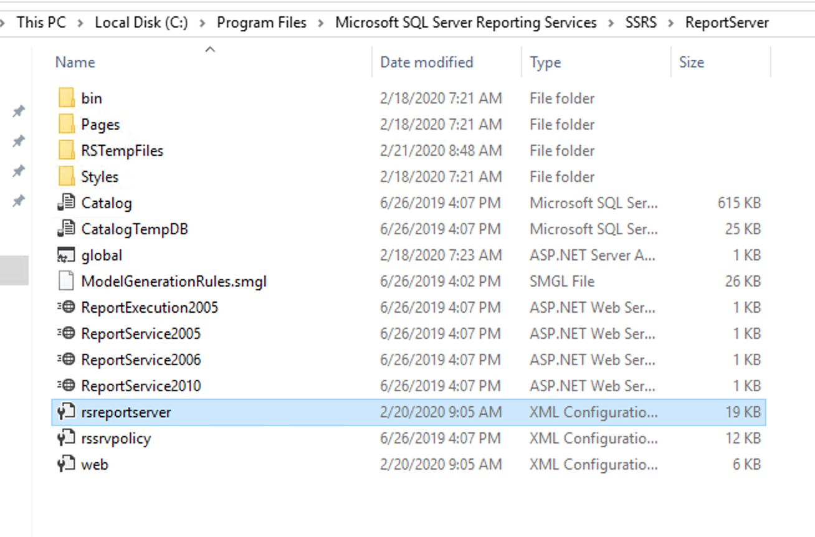Viewport: 815px width, 537px height.
Task: Click the ReportServer breadcrumb
Action: click(727, 23)
